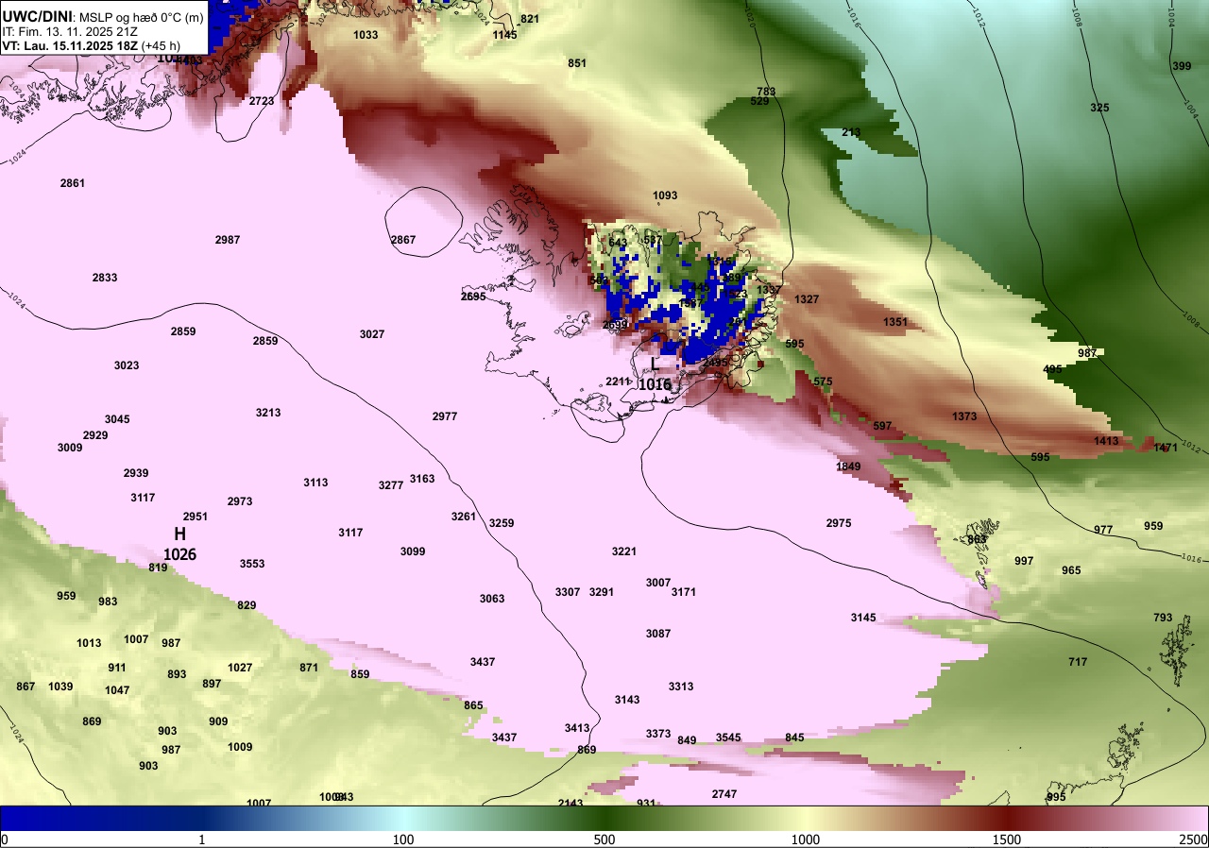Click the freezing level value 793
The width and height of the screenshot is (1209, 848).
[1163, 618]
